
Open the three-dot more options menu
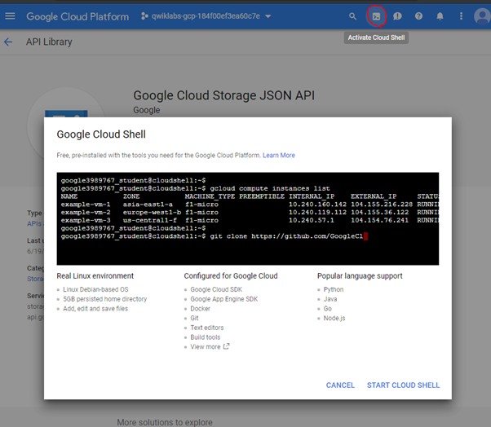point(461,16)
